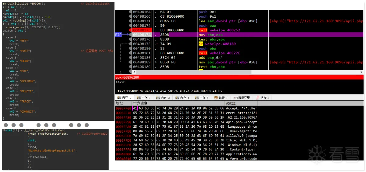
Task: Toggle breakpoint dot at address 00408171
Action: point(131,21)
